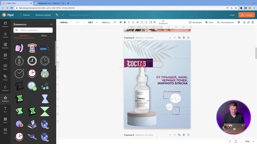The image size is (257, 144).
Task: Open the Masks panel in left sidebar
Action: (x=5, y=77)
